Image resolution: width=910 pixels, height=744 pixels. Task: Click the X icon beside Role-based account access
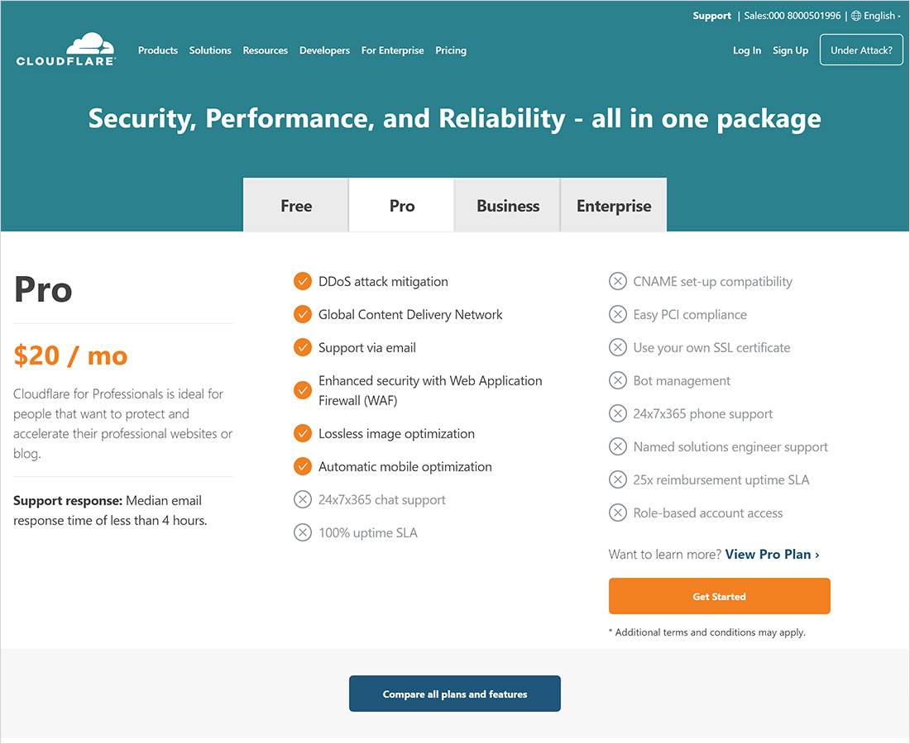618,513
